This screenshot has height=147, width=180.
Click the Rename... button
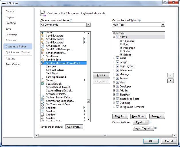157,116
